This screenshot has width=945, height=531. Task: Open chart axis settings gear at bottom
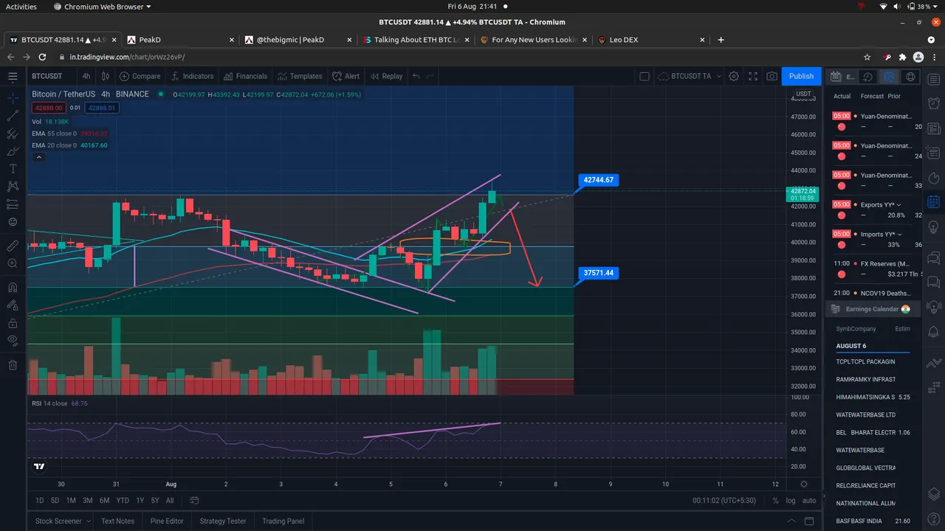[x=804, y=485]
